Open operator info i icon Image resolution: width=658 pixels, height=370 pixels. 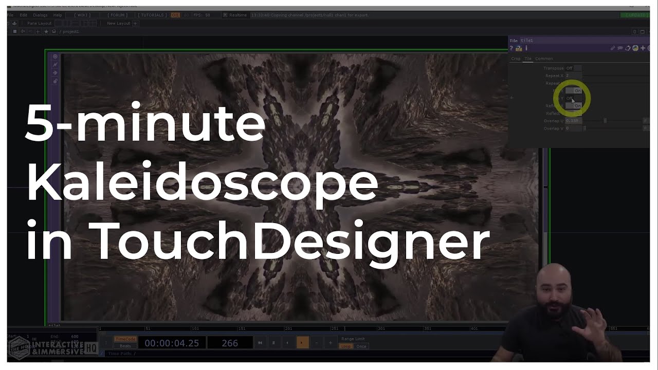[526, 48]
